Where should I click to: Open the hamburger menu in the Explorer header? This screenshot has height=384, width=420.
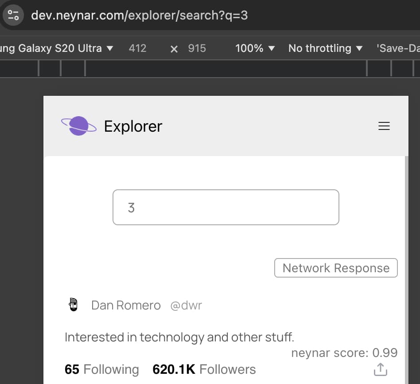click(384, 126)
